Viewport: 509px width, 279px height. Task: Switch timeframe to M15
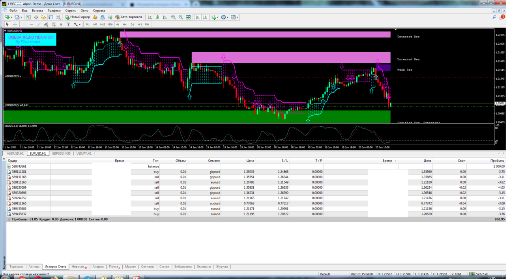click(103, 24)
